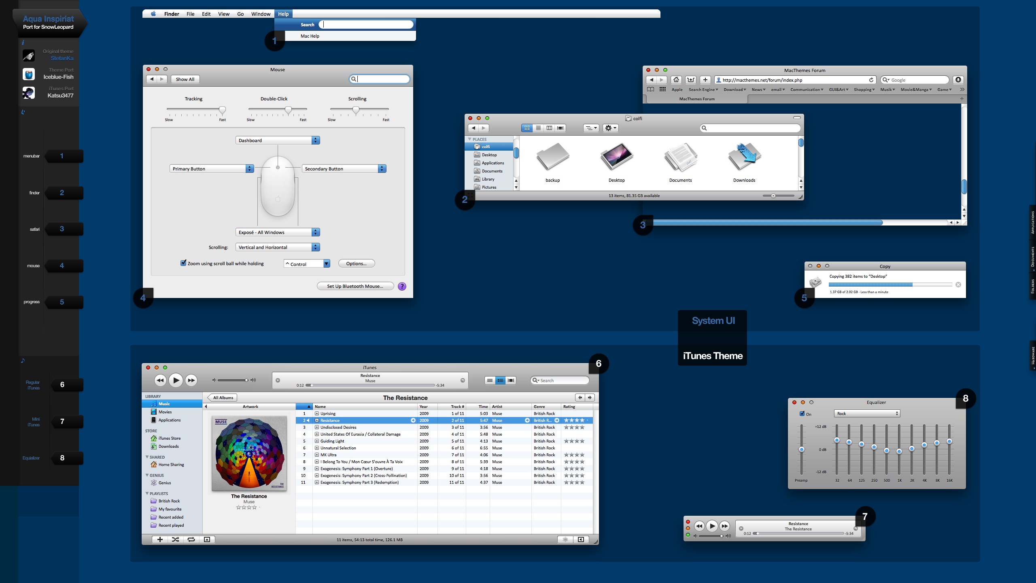Image resolution: width=1036 pixels, height=583 pixels.
Task: Click the purple help button
Action: pos(402,286)
